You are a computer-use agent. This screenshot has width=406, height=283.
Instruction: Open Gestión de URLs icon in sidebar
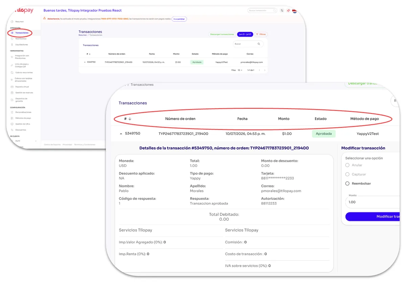point(12,124)
